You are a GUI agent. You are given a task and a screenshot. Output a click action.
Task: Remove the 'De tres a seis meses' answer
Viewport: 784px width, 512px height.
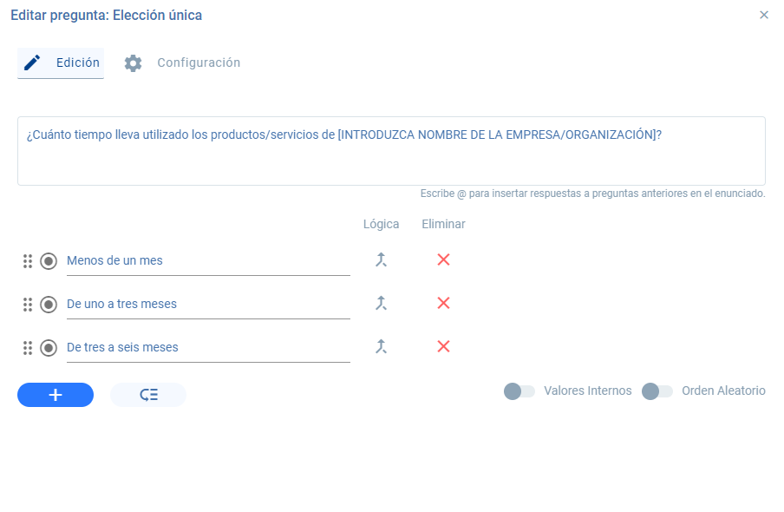[443, 346]
